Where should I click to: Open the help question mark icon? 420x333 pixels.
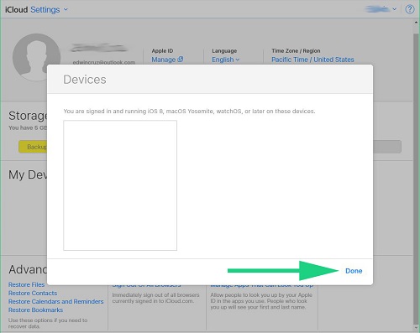(x=410, y=9)
